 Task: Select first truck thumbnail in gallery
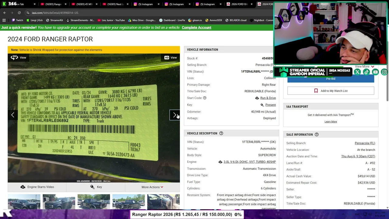pos(24,202)
